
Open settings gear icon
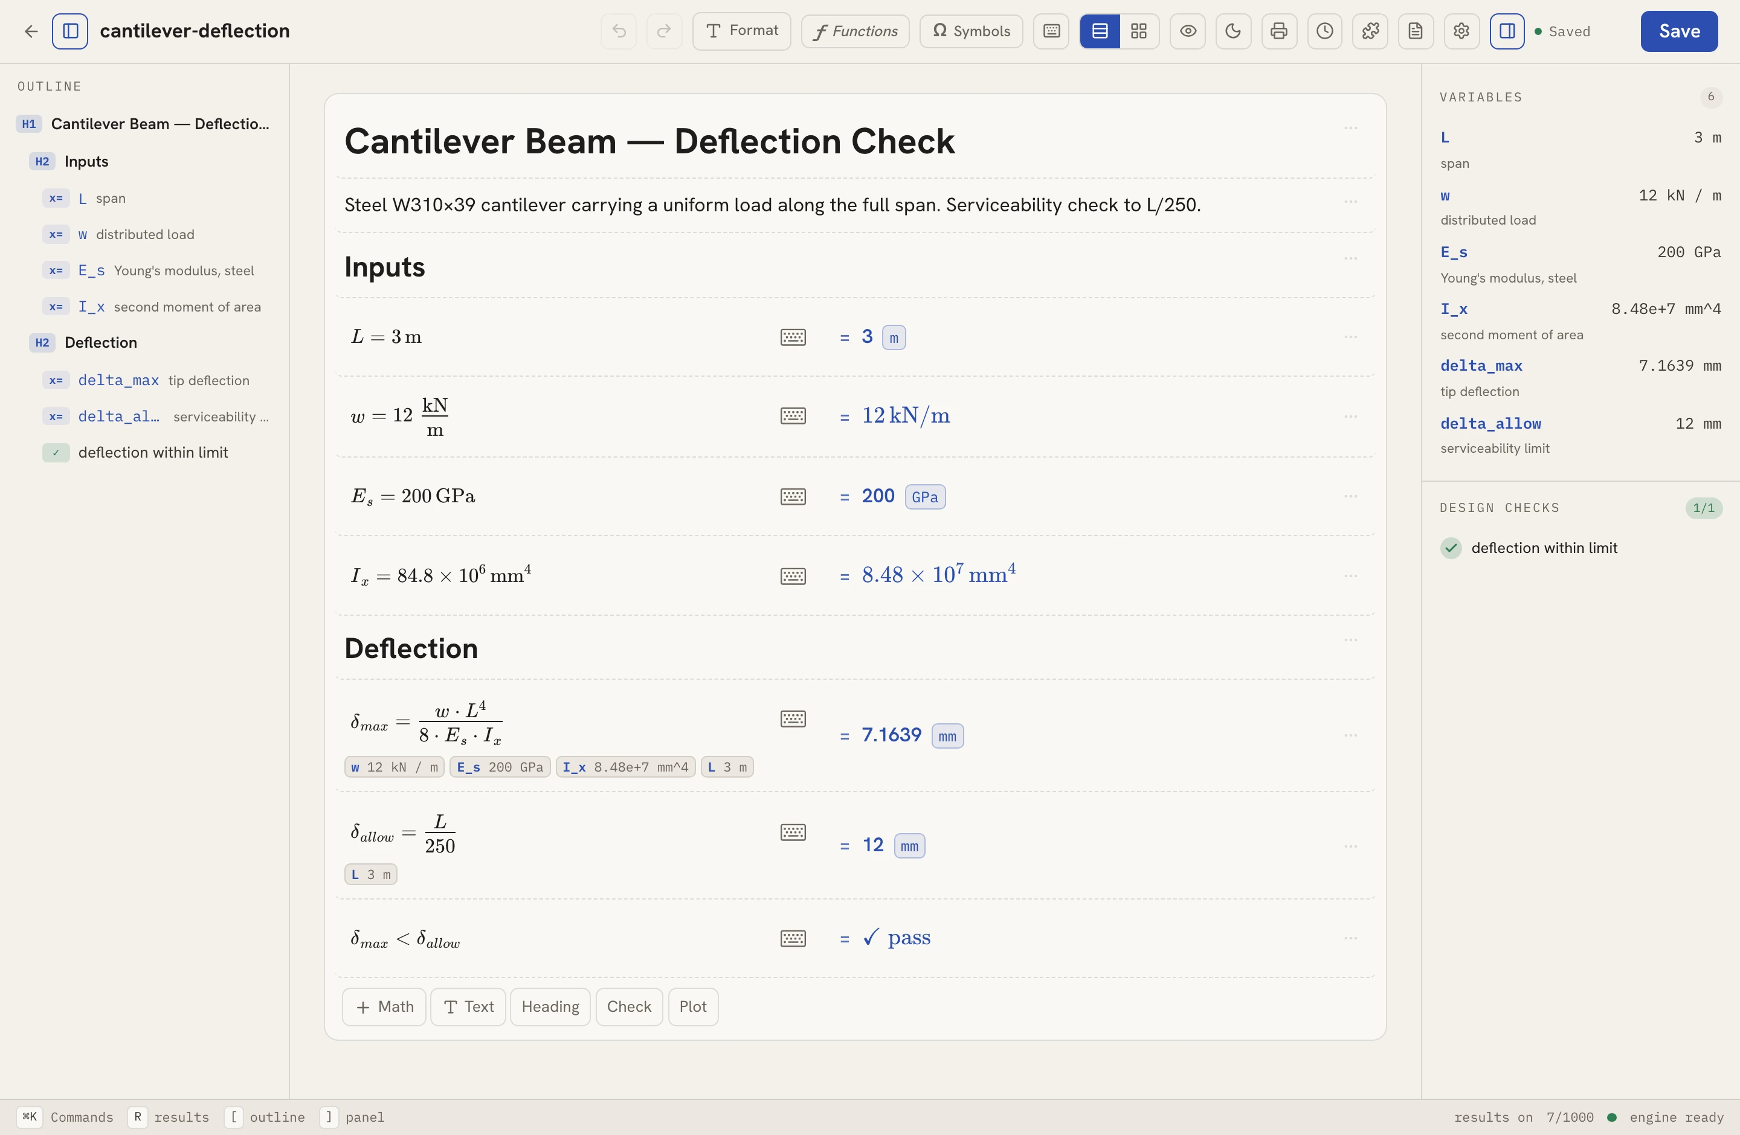[x=1461, y=31]
